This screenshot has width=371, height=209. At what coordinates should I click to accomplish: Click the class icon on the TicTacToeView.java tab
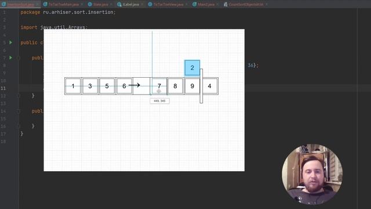click(x=150, y=4)
